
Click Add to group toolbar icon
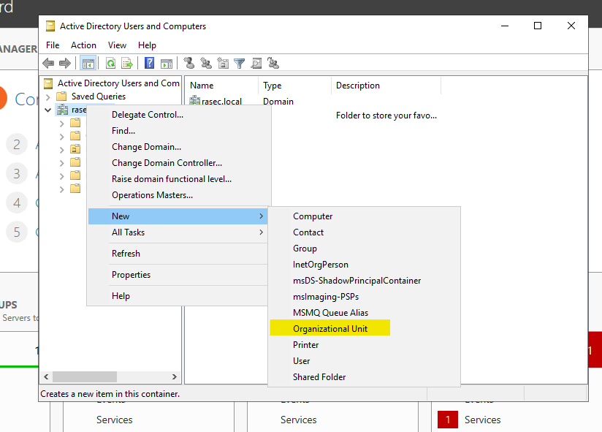[273, 63]
